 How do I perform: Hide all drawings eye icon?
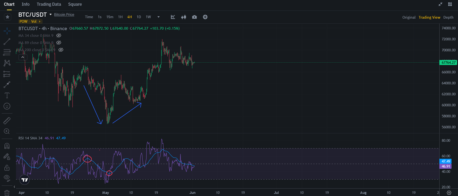[x=7, y=178]
